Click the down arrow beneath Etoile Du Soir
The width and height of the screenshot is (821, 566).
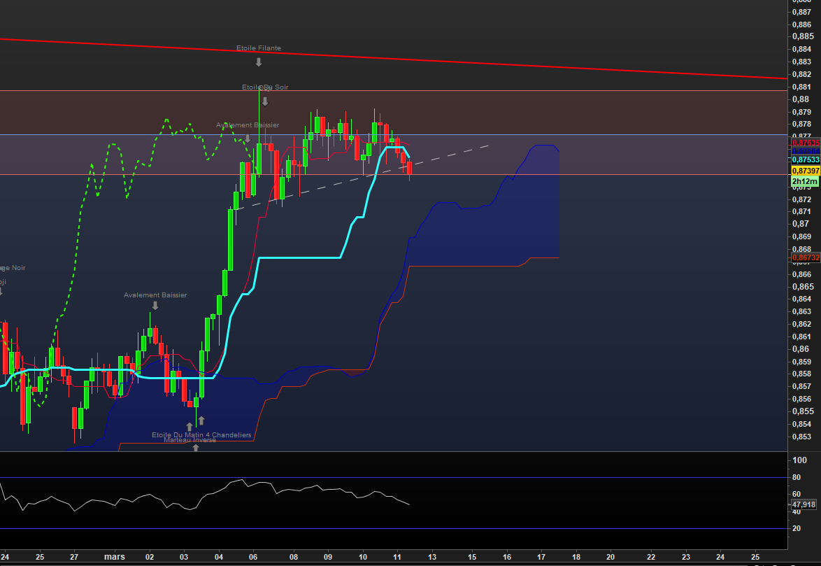tap(265, 101)
